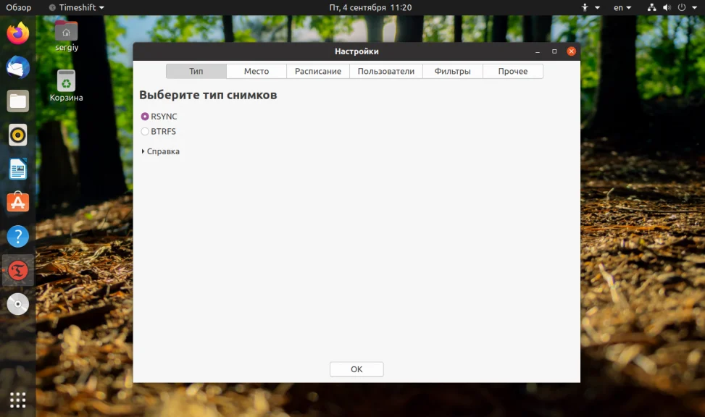The image size is (705, 417).
Task: Open the Обзор activities overview
Action: pos(18,8)
